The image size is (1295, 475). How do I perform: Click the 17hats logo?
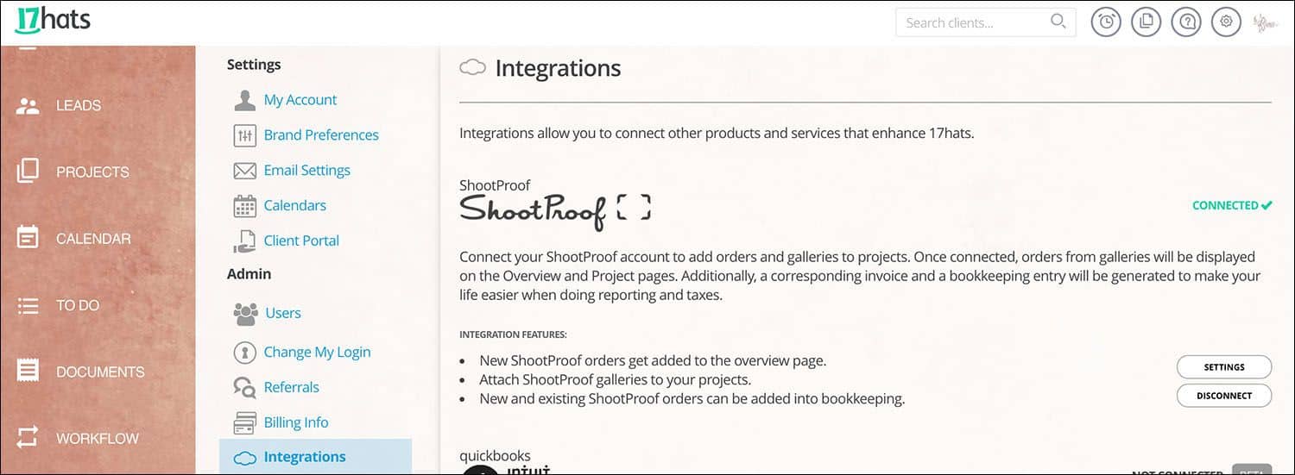tap(53, 21)
